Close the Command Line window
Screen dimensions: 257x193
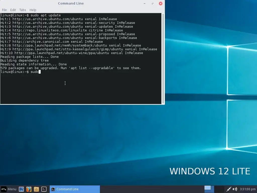[x=161, y=4]
